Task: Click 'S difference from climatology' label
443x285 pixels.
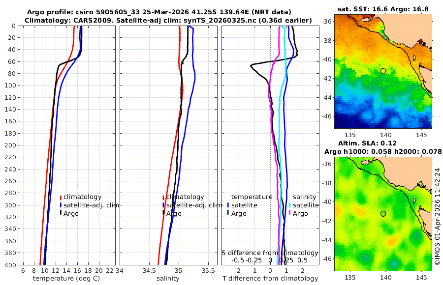Action: 270,253
